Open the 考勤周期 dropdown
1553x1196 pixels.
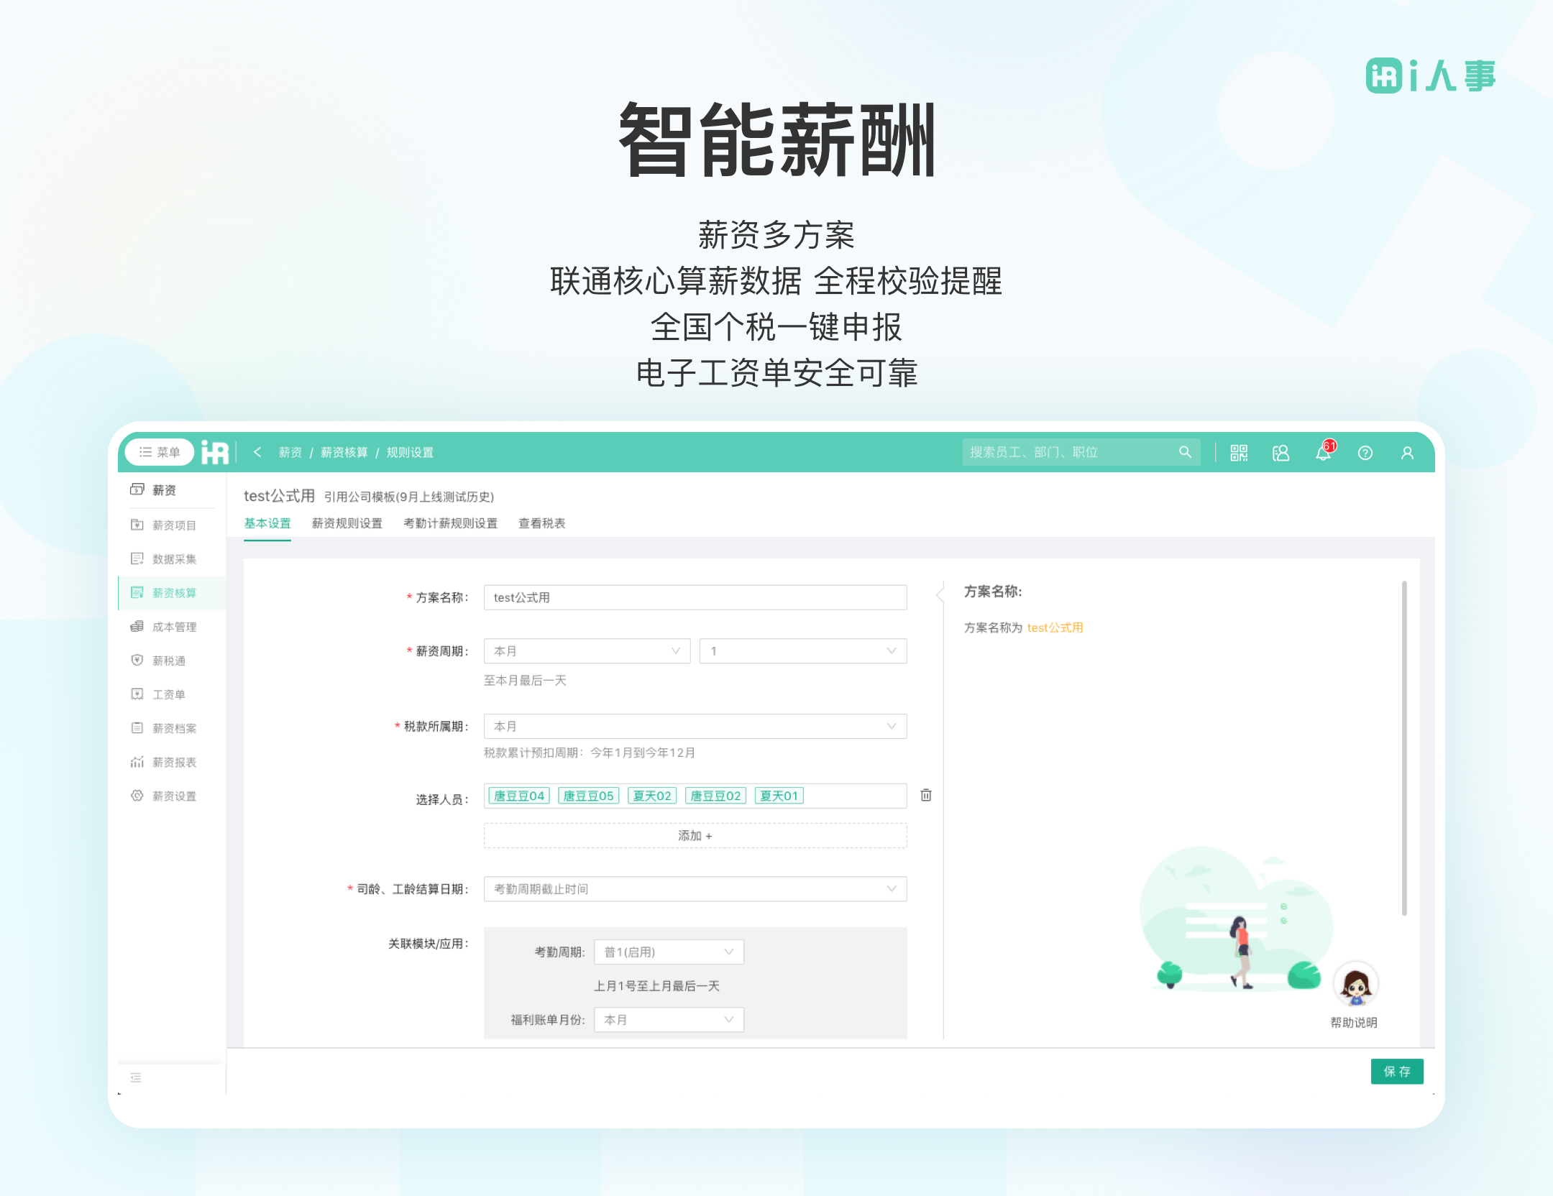click(x=669, y=952)
